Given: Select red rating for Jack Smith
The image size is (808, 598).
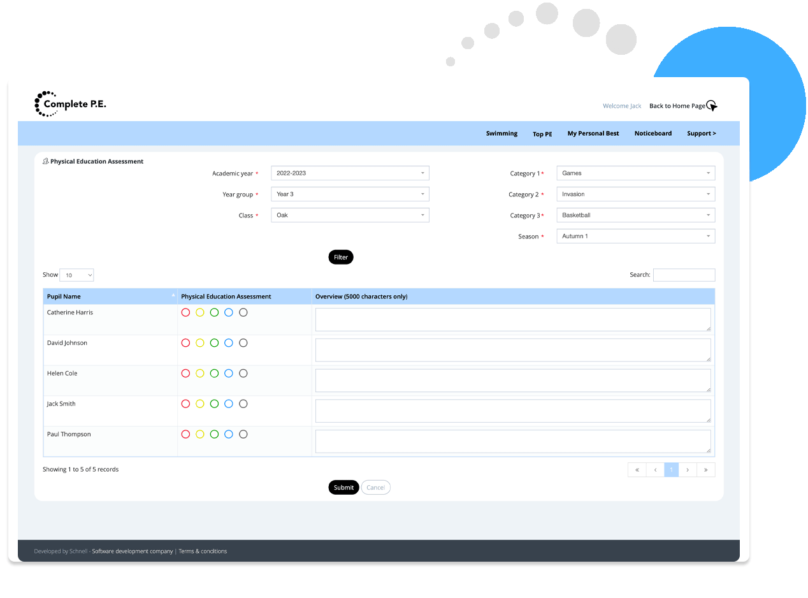Looking at the screenshot, I should [x=185, y=404].
